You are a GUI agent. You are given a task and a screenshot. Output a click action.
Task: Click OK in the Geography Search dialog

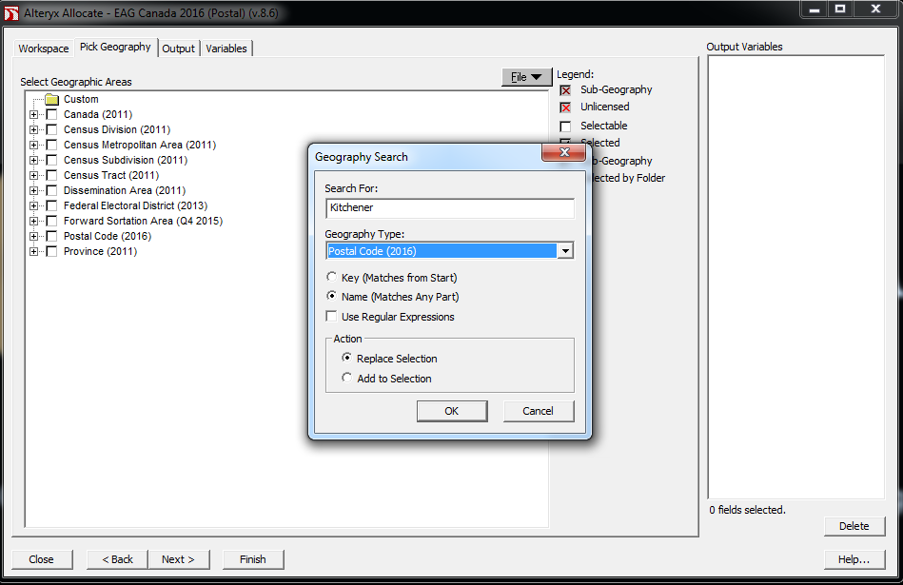tap(452, 411)
